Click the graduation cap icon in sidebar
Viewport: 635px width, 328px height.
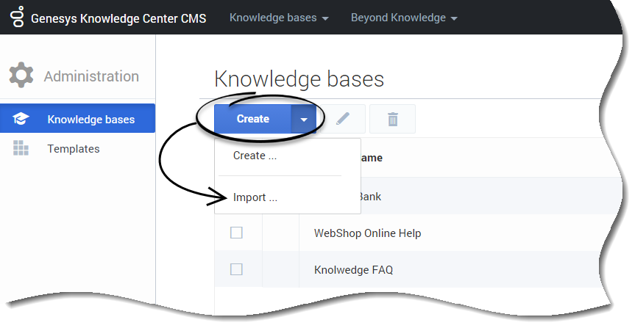tap(21, 119)
